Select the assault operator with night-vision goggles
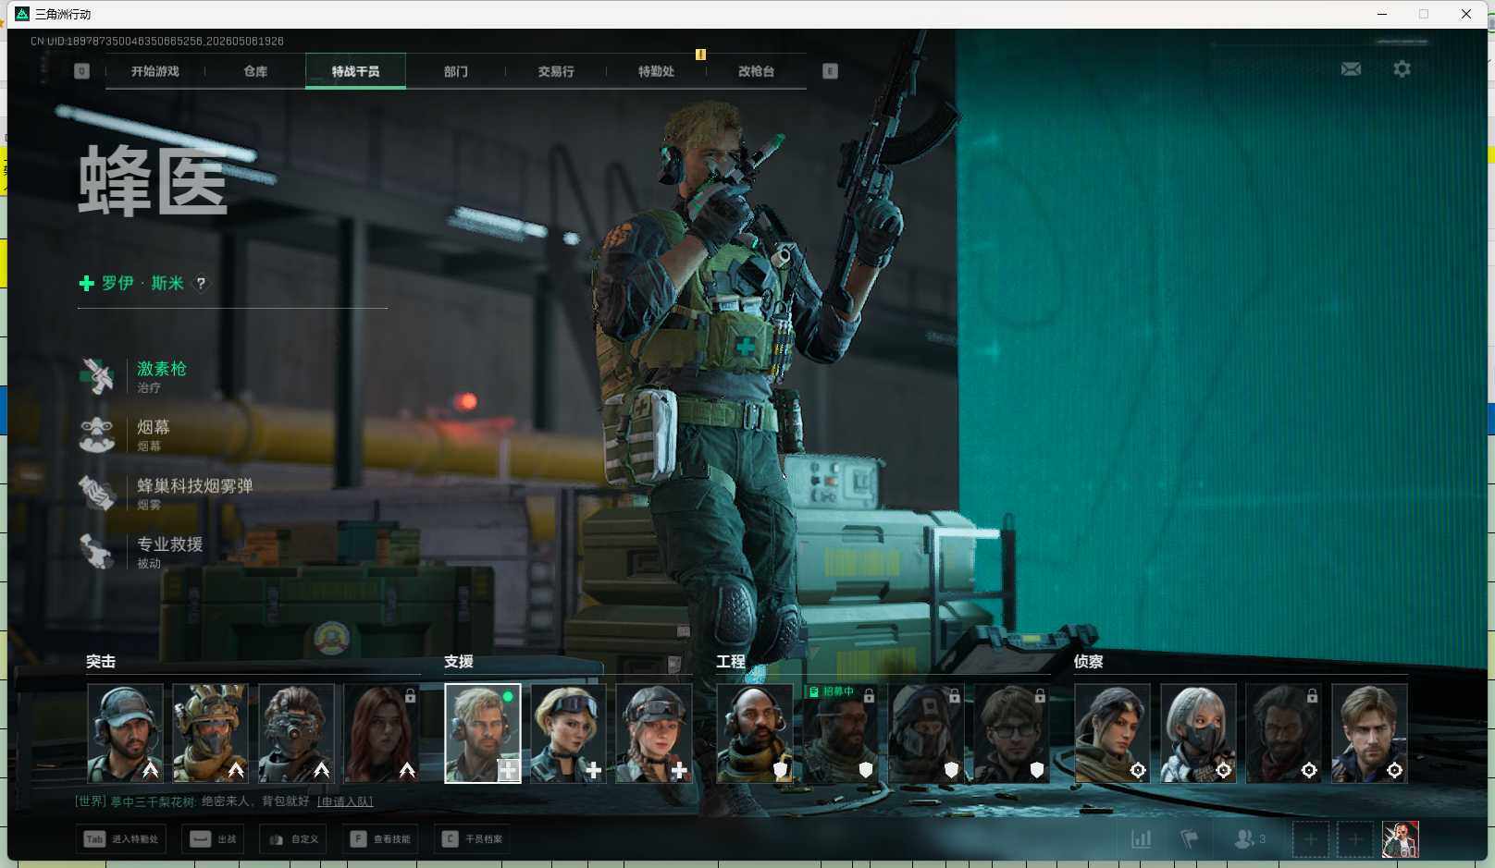Screen dimensions: 1495x868 click(296, 733)
